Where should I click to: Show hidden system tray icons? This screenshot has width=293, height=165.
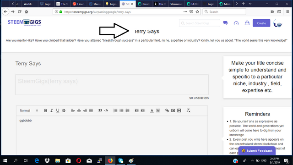[252, 160]
